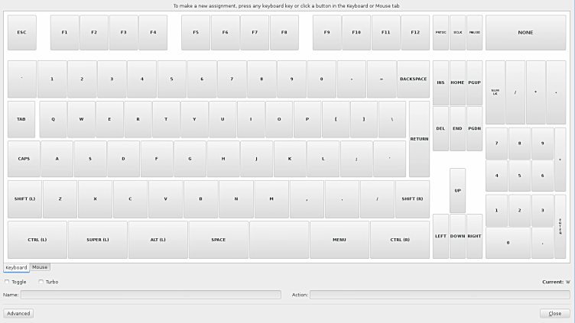The height and width of the screenshot is (323, 575).
Task: Choose the SHIFT (R) key
Action: [412, 199]
